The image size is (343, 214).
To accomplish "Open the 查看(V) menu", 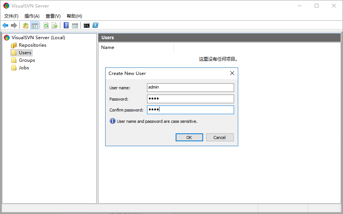I will point(53,16).
